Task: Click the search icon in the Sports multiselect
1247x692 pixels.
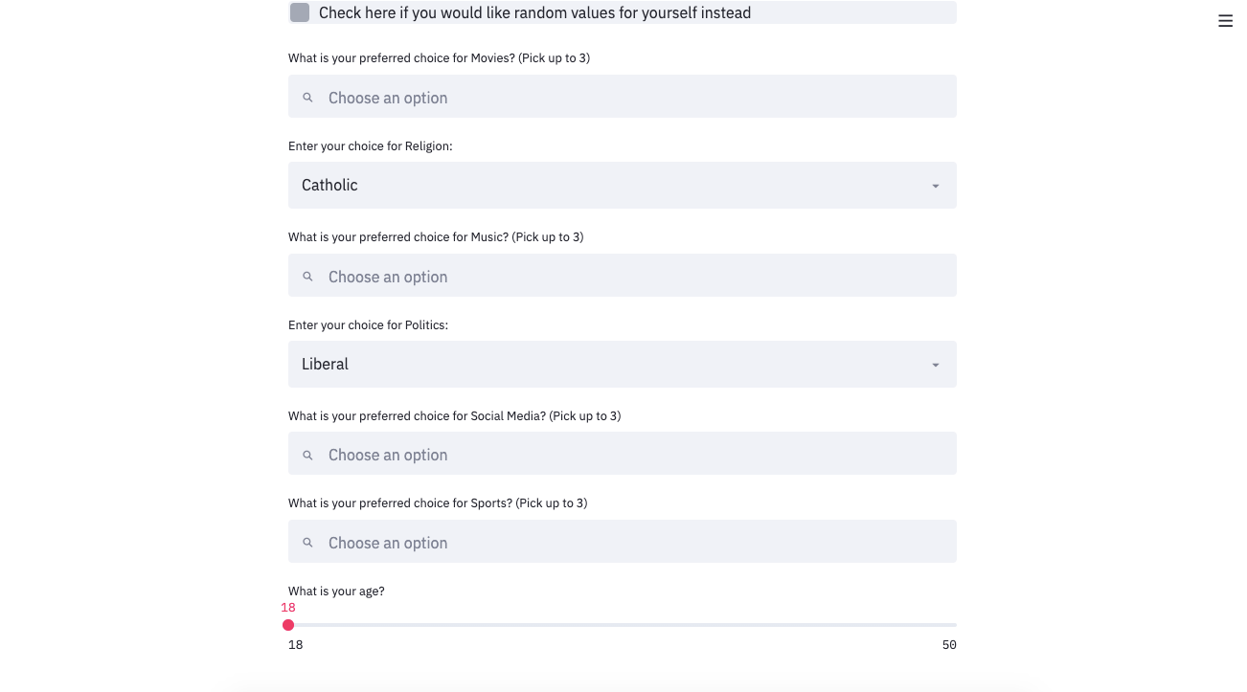Action: click(307, 542)
